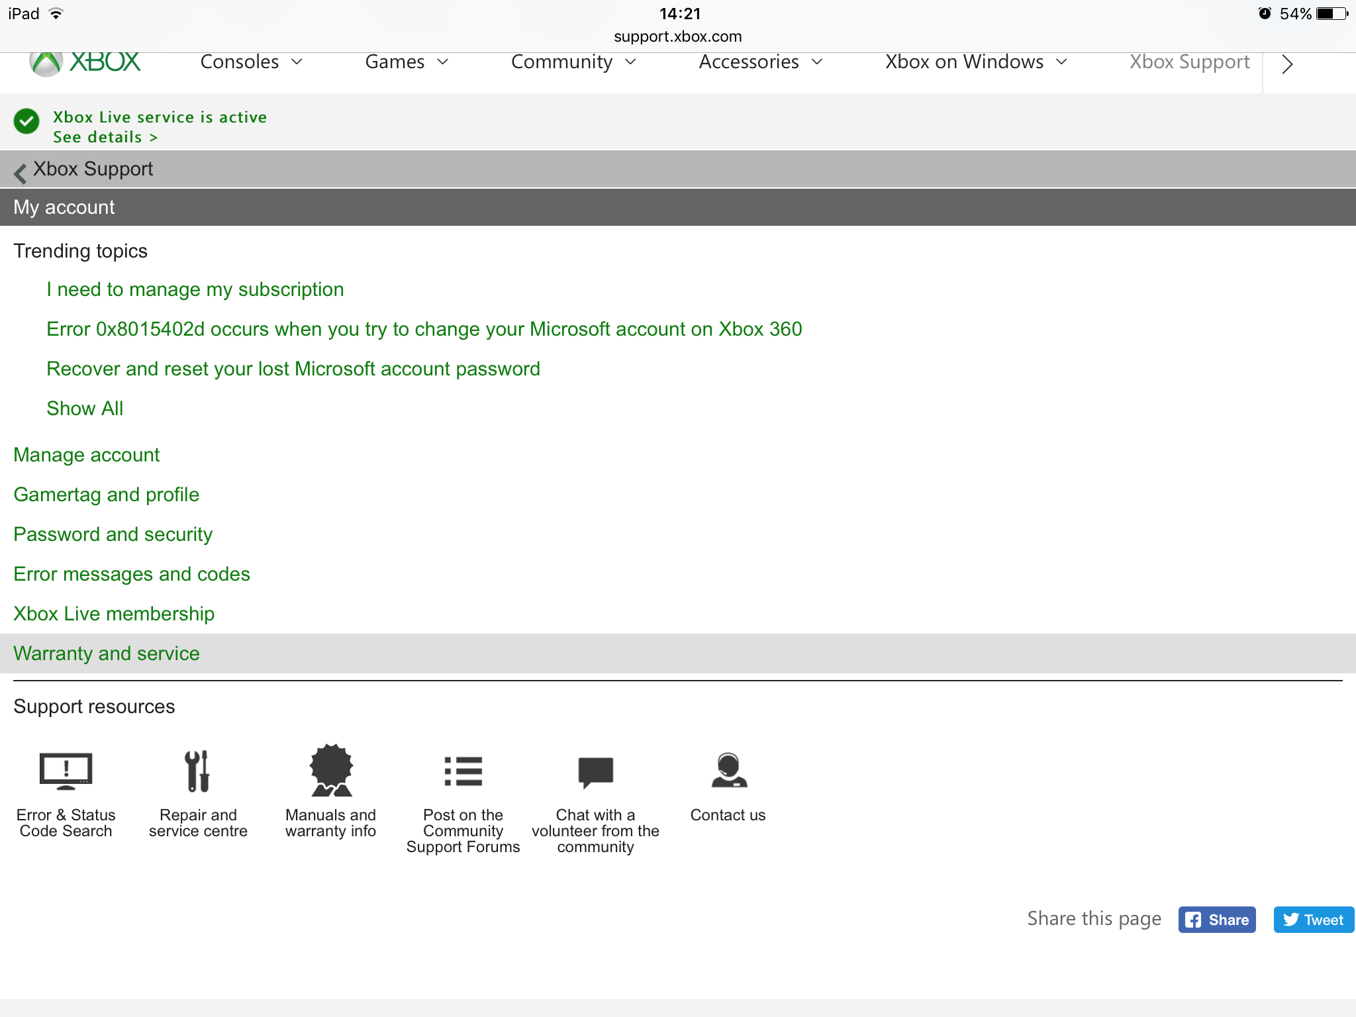Click the green Xbox Live status checkmark icon
1356x1017 pixels.
coord(26,121)
